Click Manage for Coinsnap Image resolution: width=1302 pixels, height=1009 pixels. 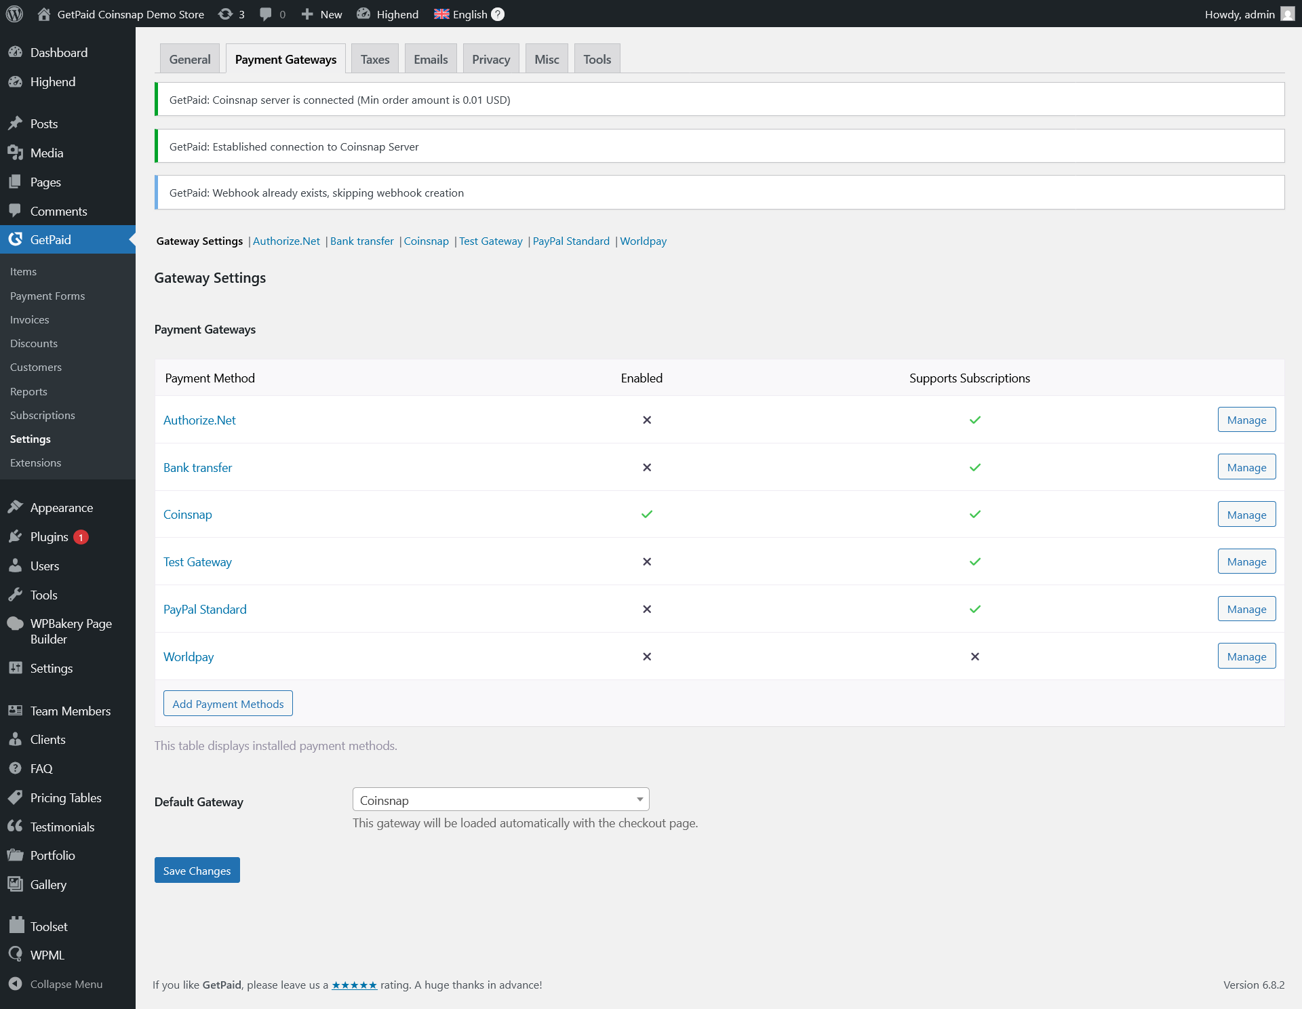(1246, 515)
